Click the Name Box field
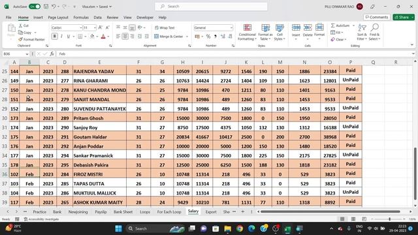This screenshot has width=418, height=235. [16, 54]
